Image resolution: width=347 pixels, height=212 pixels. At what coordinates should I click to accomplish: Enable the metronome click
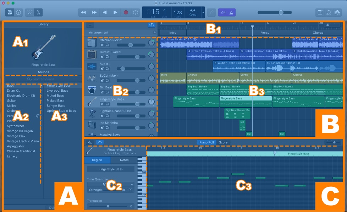[231, 12]
